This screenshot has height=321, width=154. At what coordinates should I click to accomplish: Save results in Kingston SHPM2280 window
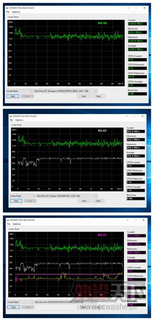pyautogui.click(x=84, y=96)
